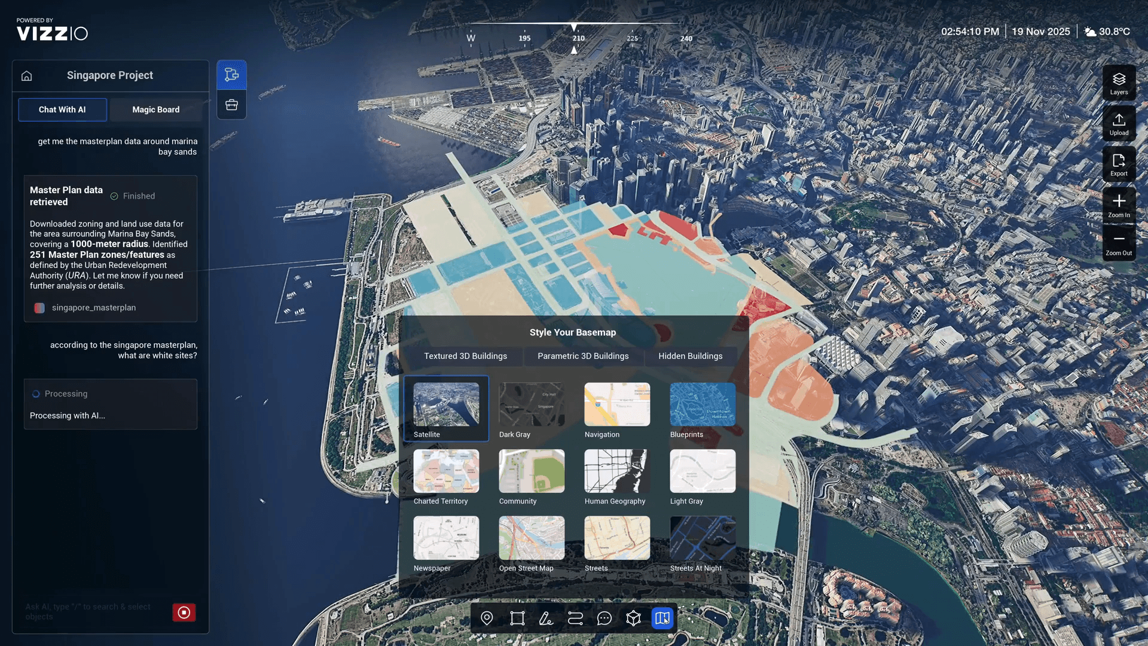Open the Layers panel
Image resolution: width=1148 pixels, height=646 pixels.
[1119, 83]
